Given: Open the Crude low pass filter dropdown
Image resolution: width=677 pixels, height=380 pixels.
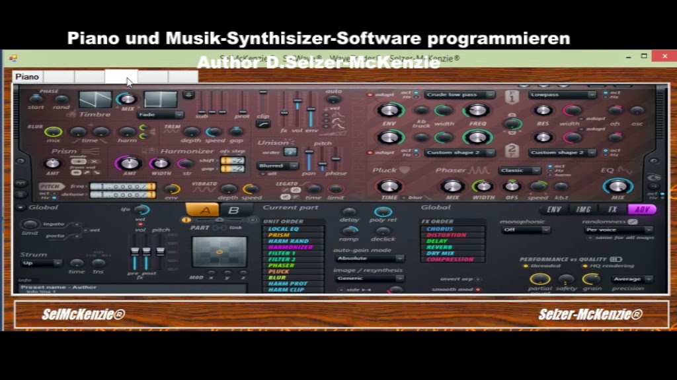Looking at the screenshot, I should [x=459, y=95].
